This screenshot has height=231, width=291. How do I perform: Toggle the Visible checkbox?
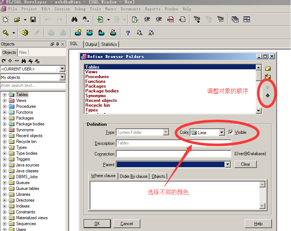(x=231, y=132)
